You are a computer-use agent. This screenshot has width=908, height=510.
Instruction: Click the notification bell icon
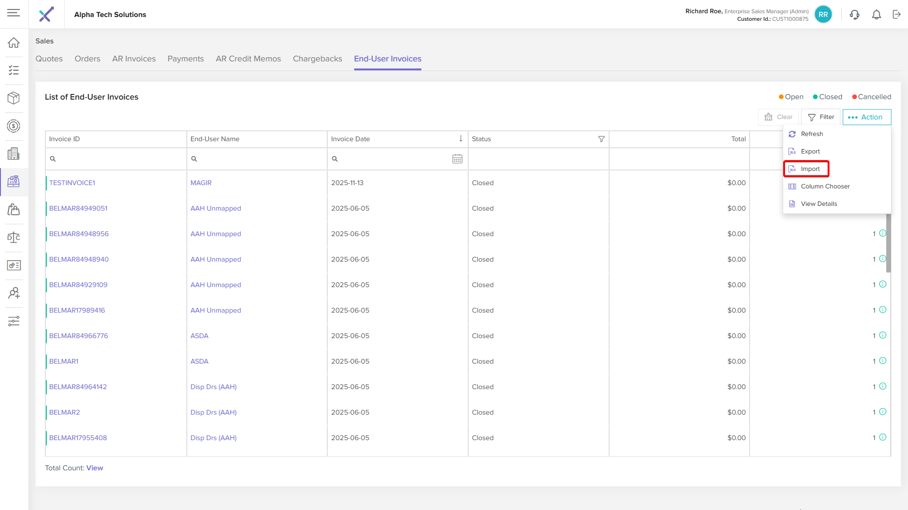tap(876, 15)
